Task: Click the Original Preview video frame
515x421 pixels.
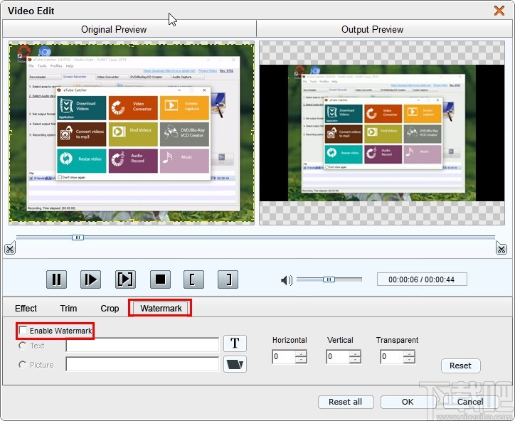Action: 132,133
